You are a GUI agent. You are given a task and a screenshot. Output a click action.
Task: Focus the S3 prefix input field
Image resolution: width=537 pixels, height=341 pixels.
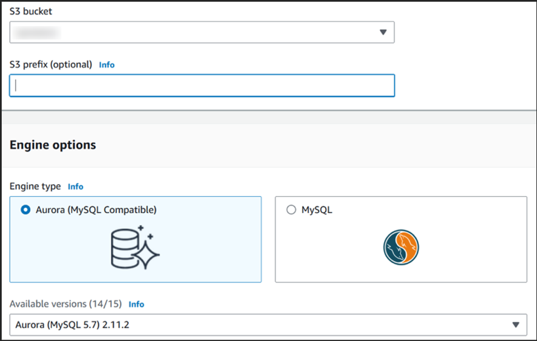click(x=202, y=85)
